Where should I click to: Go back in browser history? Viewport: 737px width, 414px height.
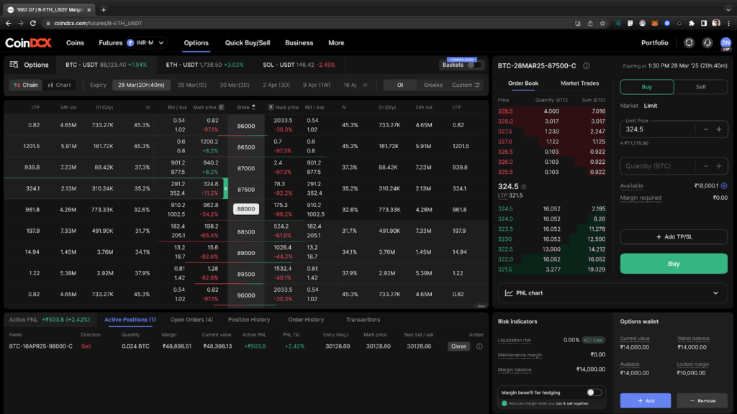[9, 23]
